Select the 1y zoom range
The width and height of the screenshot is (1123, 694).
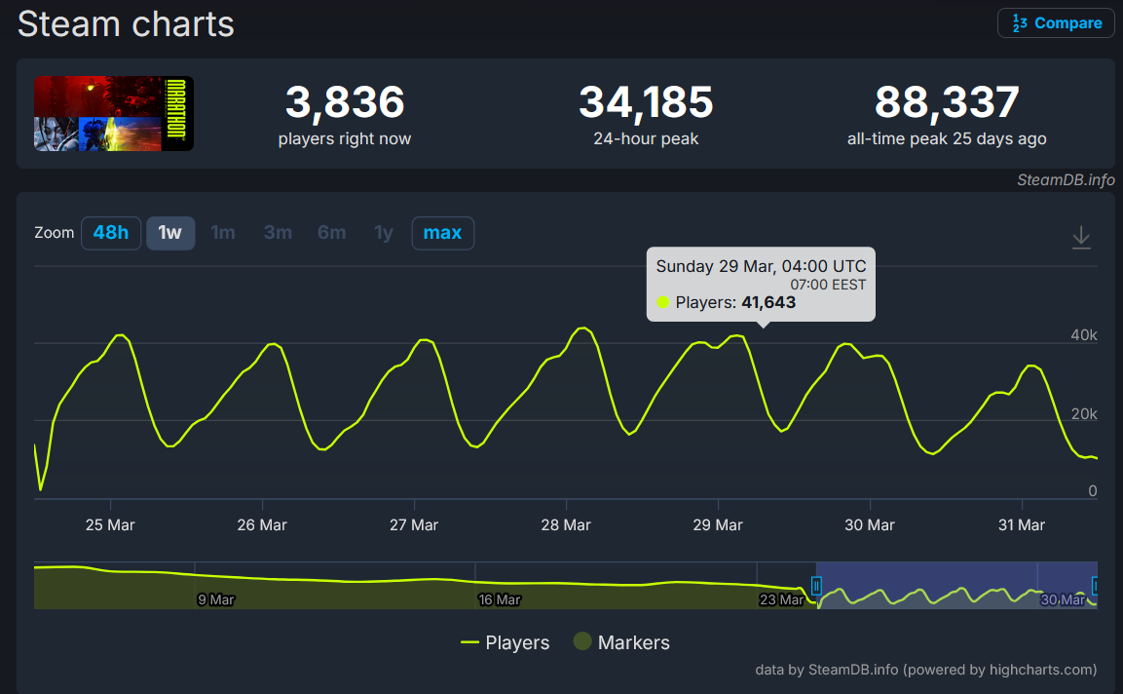click(x=384, y=233)
